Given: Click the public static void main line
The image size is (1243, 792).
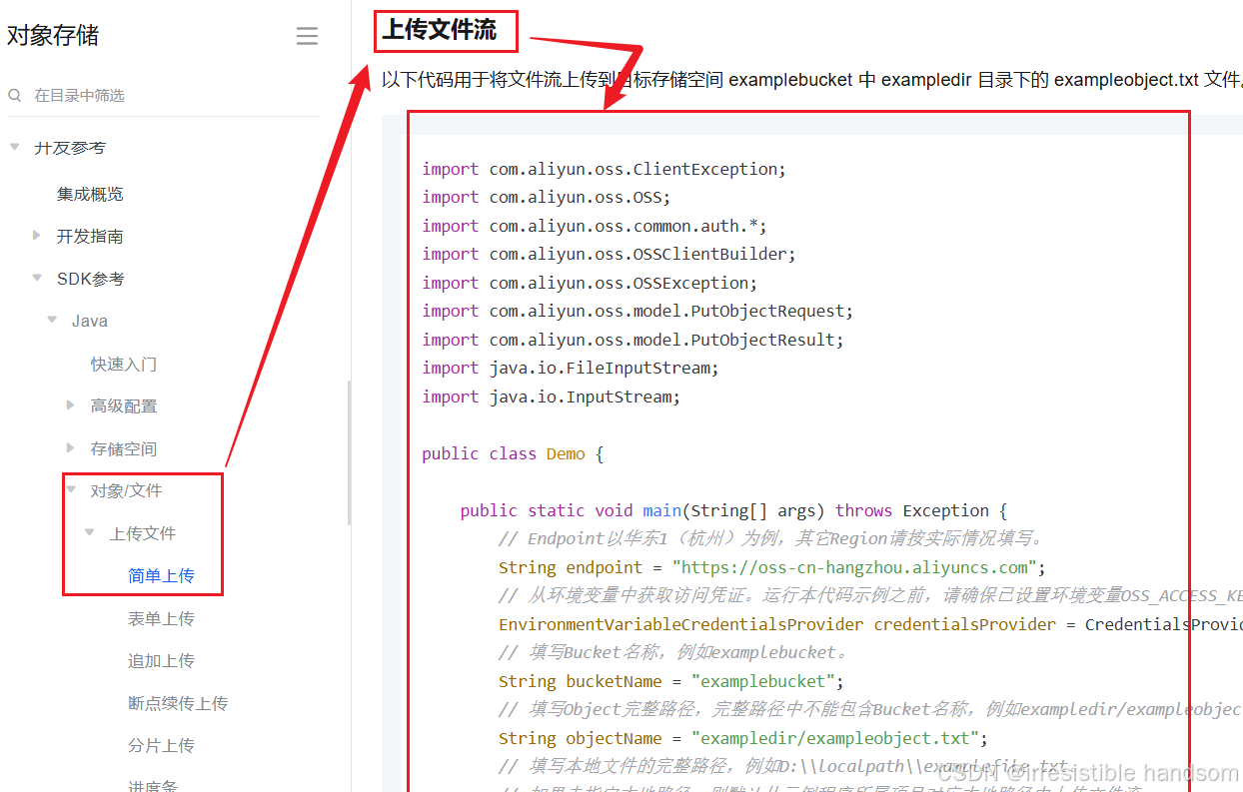Looking at the screenshot, I should pos(734,510).
